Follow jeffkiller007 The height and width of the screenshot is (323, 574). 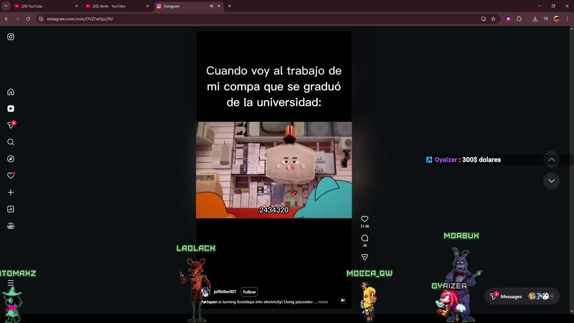tap(249, 292)
